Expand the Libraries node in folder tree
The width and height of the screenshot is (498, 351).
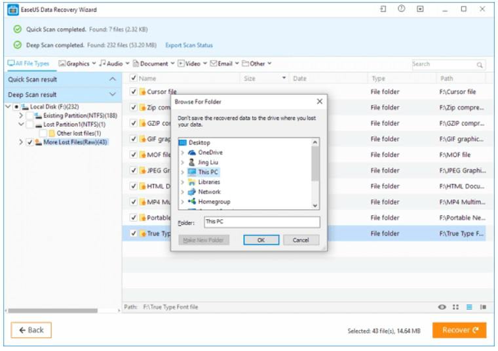tap(182, 182)
